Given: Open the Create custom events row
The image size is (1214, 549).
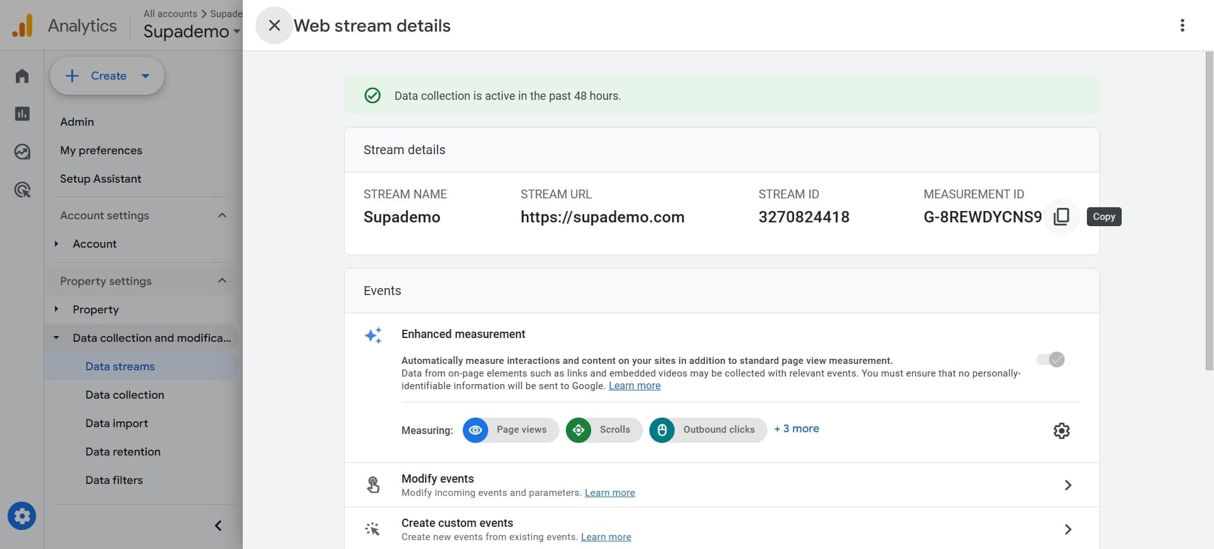Looking at the screenshot, I should click(x=721, y=529).
